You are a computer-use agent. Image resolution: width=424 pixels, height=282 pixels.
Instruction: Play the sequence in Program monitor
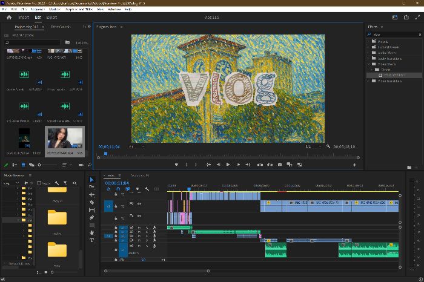228,165
